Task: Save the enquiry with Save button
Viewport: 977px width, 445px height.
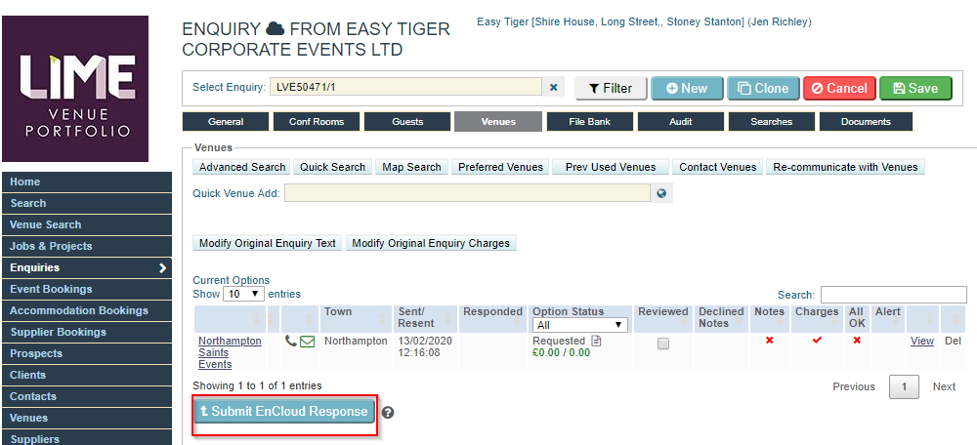Action: pos(916,89)
